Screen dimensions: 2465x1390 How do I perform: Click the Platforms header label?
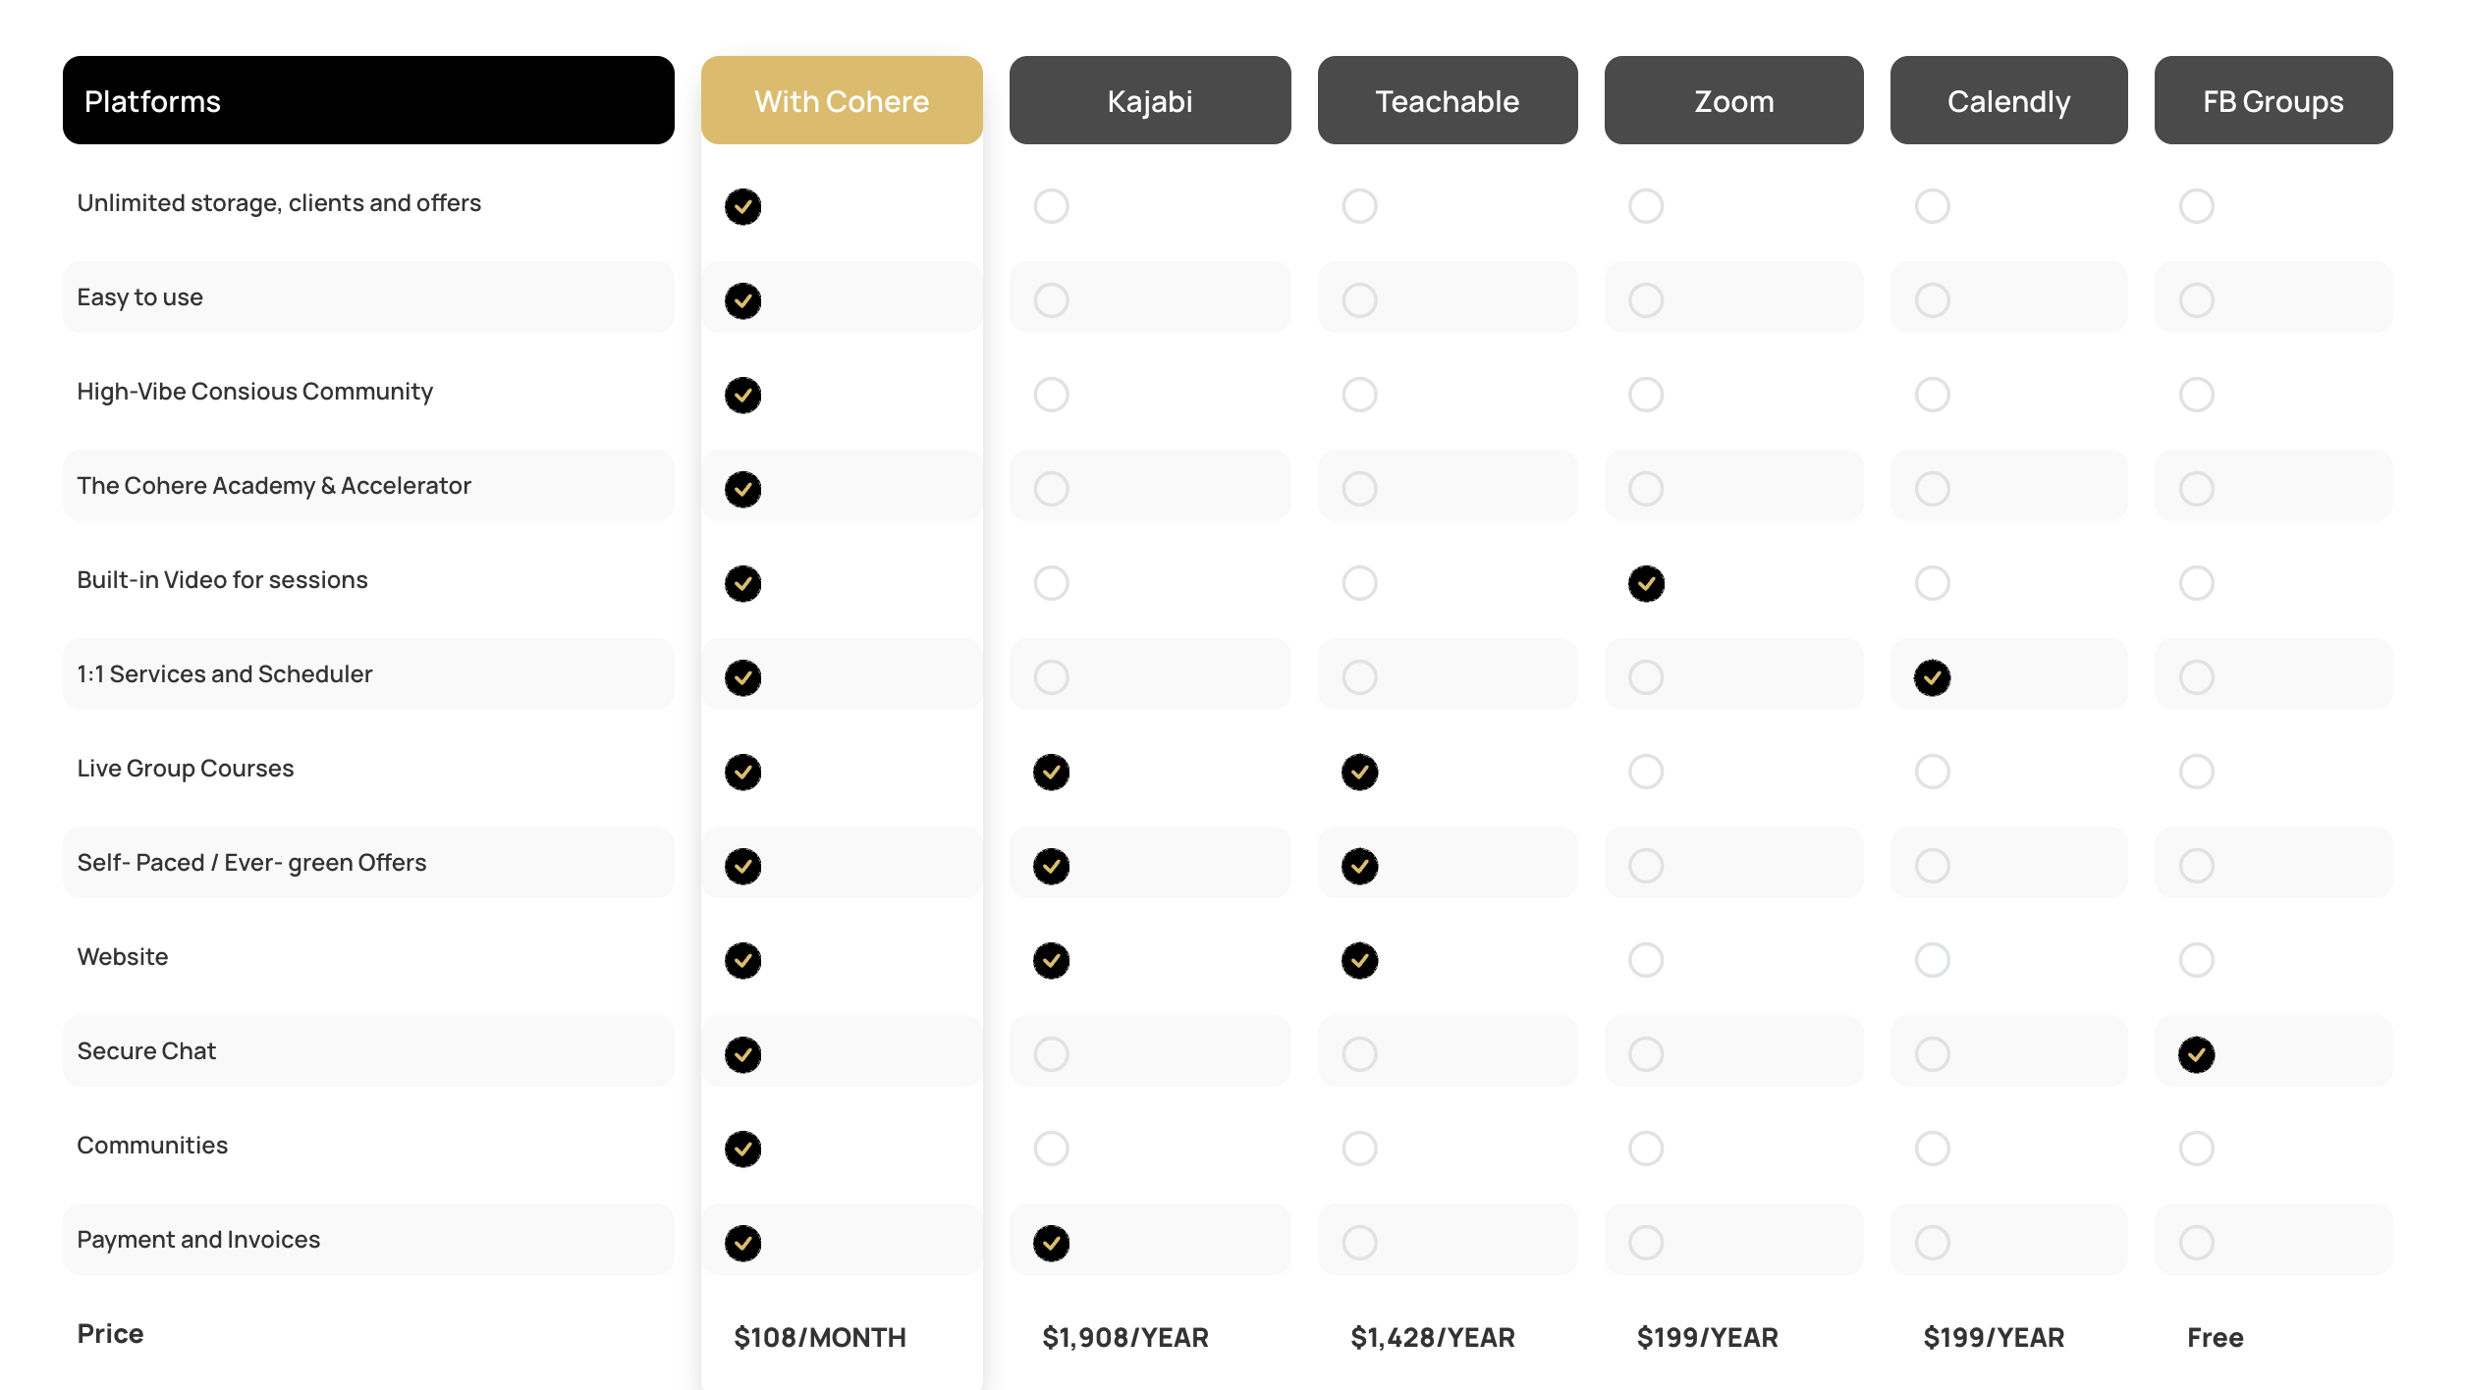click(152, 101)
